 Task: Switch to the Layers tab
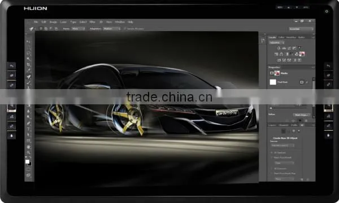tap(272, 125)
